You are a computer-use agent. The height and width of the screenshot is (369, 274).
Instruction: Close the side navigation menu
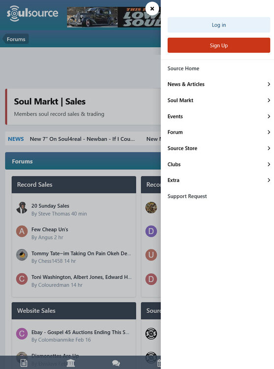[x=152, y=9]
